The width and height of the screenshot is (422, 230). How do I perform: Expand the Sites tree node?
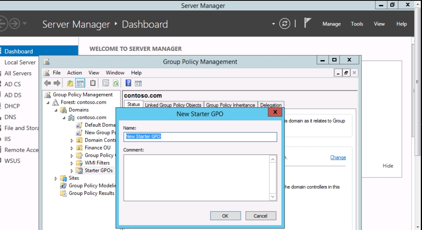(56, 178)
